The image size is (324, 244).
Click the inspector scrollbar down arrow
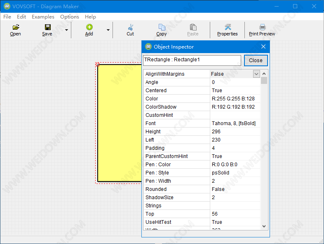(264, 226)
